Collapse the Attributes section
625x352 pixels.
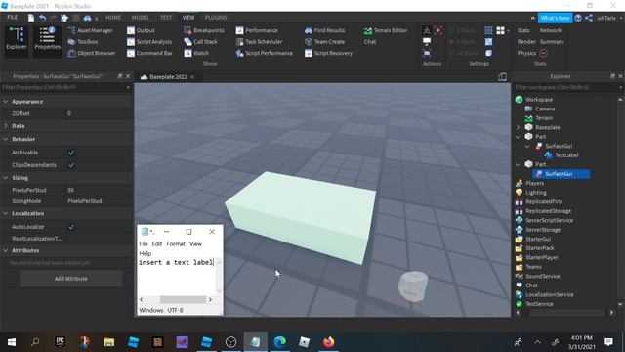click(6, 250)
